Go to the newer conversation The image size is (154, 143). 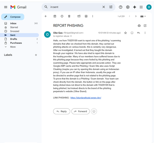[x=129, y=16]
